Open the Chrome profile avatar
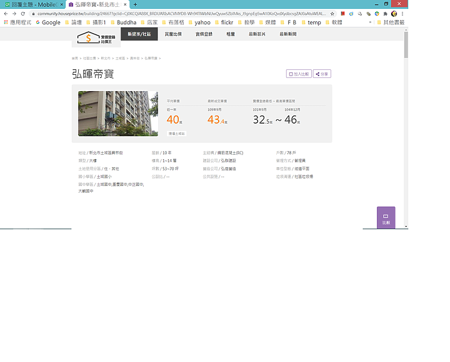 tap(394, 14)
